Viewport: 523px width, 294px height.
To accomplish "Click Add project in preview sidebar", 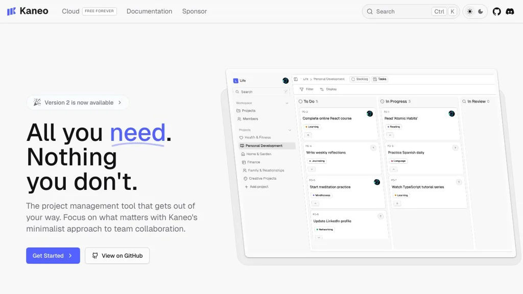I will coord(256,187).
